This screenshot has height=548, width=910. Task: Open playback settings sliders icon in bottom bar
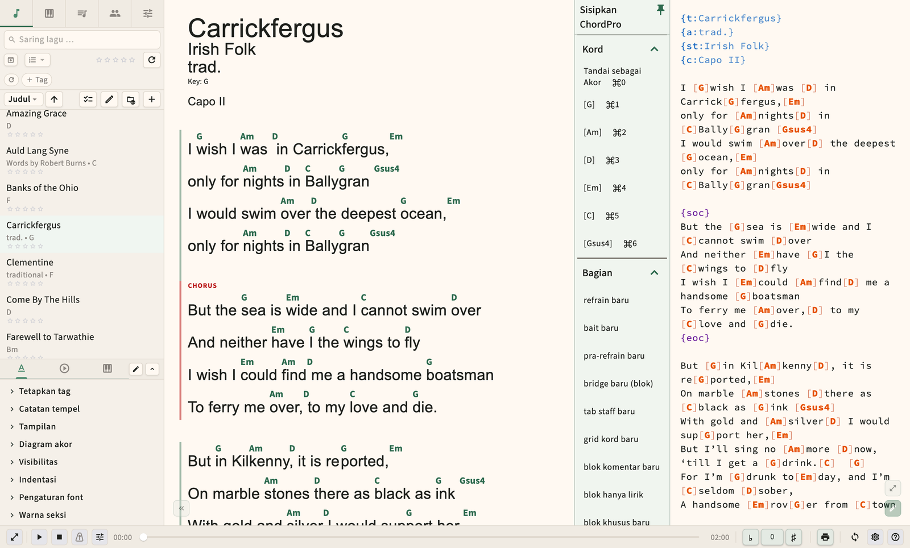(100, 537)
